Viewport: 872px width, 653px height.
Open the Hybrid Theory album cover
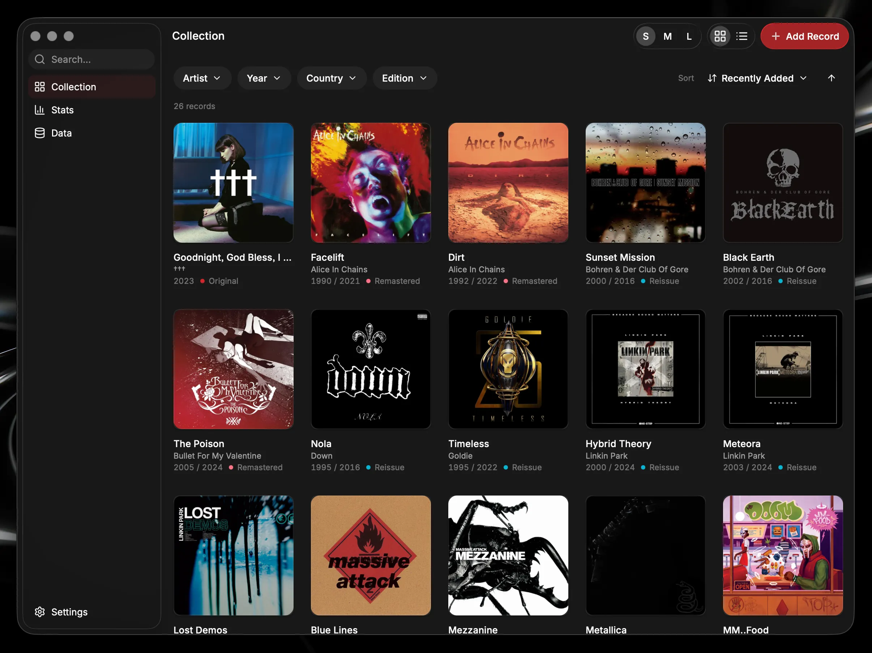[645, 369]
